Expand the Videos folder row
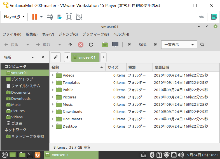220x159 pixels. pyautogui.click(x=53, y=75)
